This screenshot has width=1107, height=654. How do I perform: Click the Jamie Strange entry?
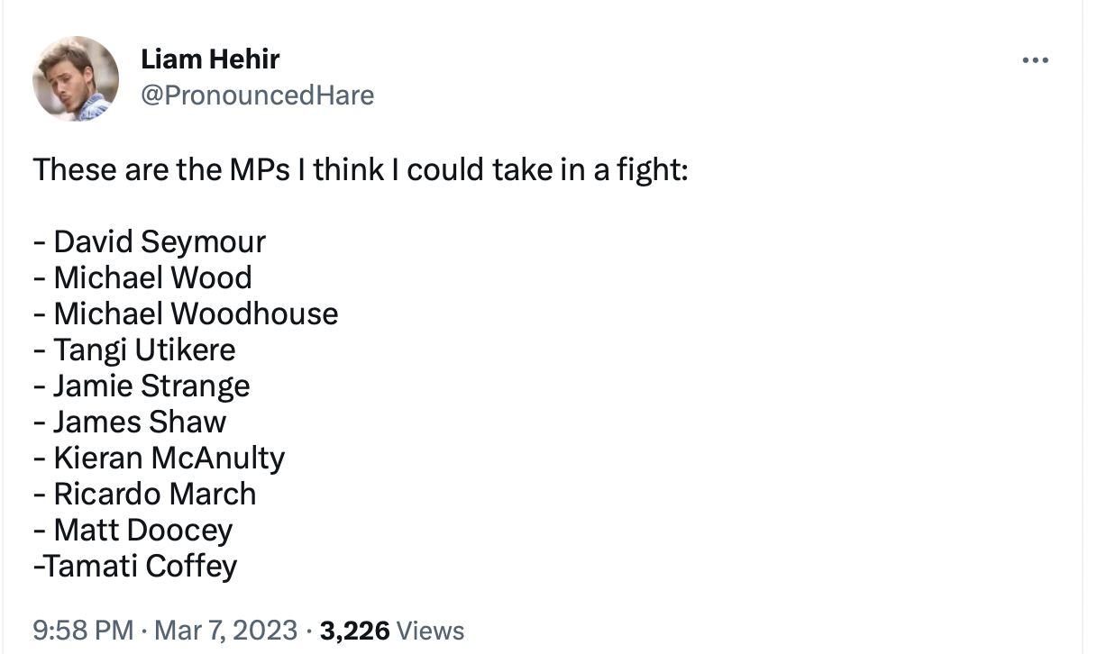click(x=151, y=386)
